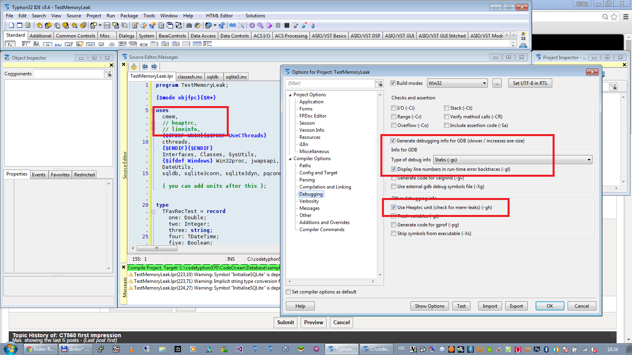This screenshot has height=355, width=632.
Task: Open Visual Studio from taskbar
Action: point(239,349)
